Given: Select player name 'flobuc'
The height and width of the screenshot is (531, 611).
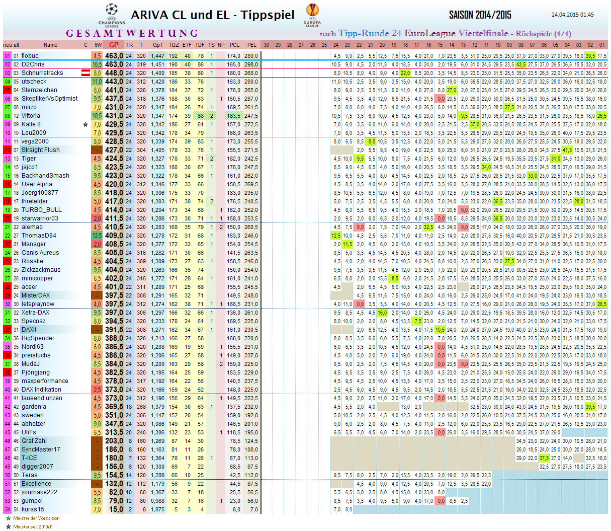Looking at the screenshot, I should pyautogui.click(x=30, y=56).
